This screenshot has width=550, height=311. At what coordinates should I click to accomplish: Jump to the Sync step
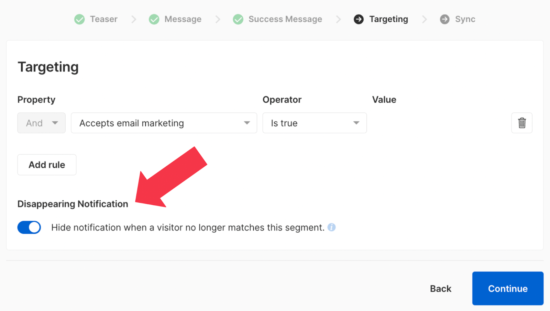(x=465, y=19)
